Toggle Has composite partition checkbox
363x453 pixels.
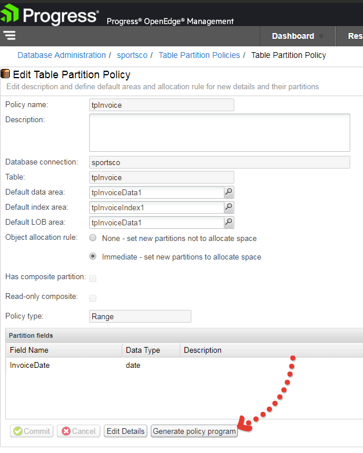93,278
